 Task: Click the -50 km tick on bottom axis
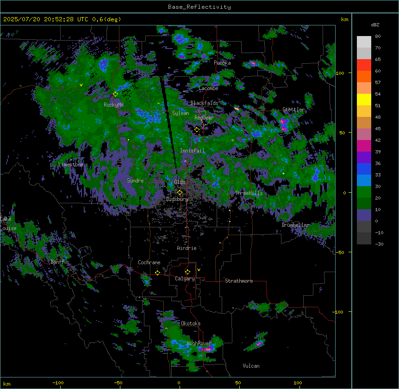pyautogui.click(x=118, y=383)
